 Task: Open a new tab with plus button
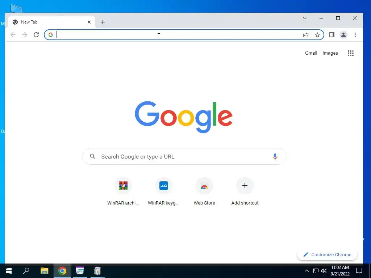point(103,22)
